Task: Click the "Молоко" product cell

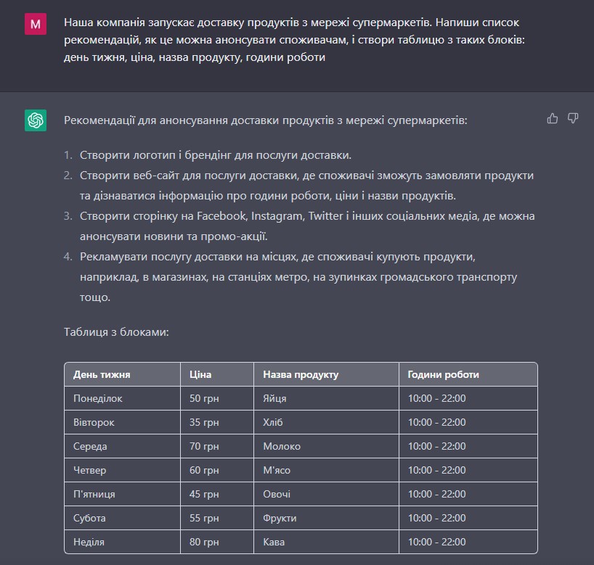Action: [x=282, y=446]
